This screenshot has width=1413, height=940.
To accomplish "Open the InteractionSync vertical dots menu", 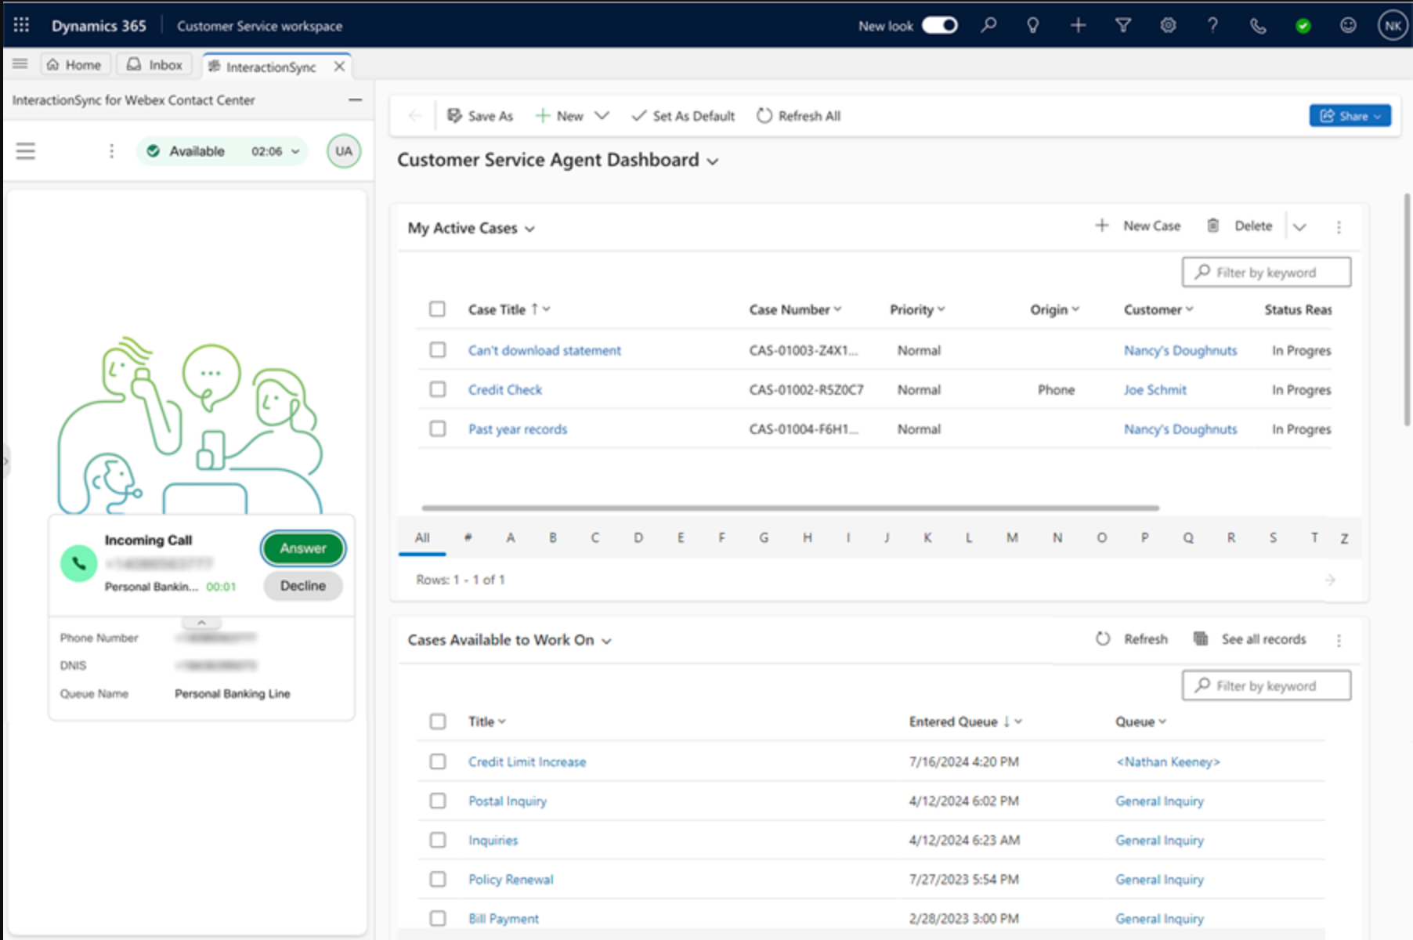I will [x=111, y=151].
